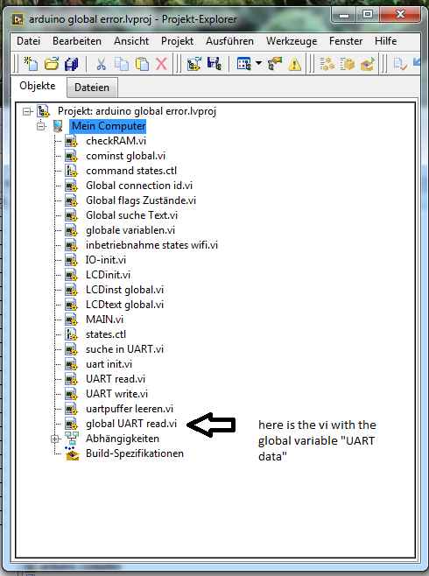
Task: Open the filter view dropdown arrow in toolbar
Action: click(x=258, y=64)
